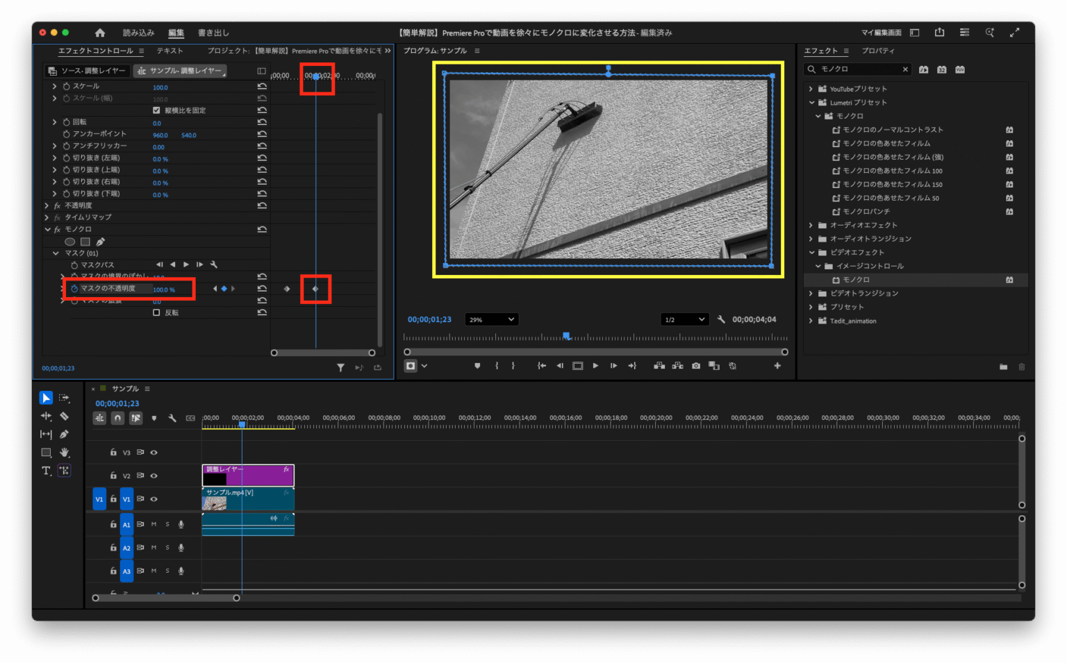Select the Hand tool
The image size is (1067, 663).
pos(64,452)
